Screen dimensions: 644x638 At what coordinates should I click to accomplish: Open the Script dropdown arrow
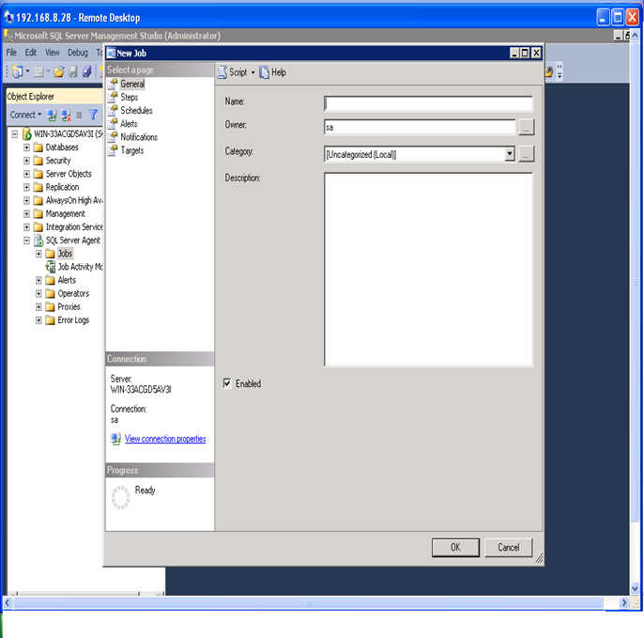click(x=253, y=72)
